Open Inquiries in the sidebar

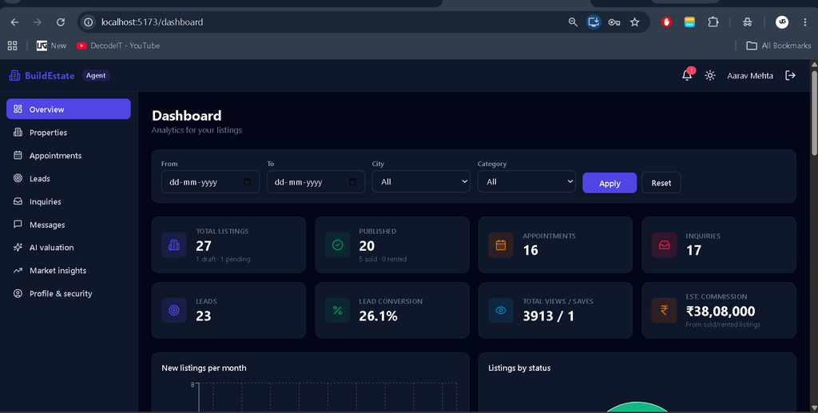69,201
